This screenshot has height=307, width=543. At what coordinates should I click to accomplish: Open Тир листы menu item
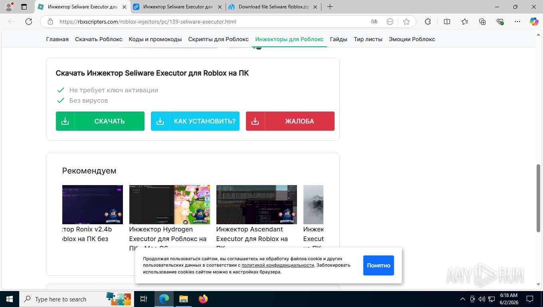(x=368, y=39)
